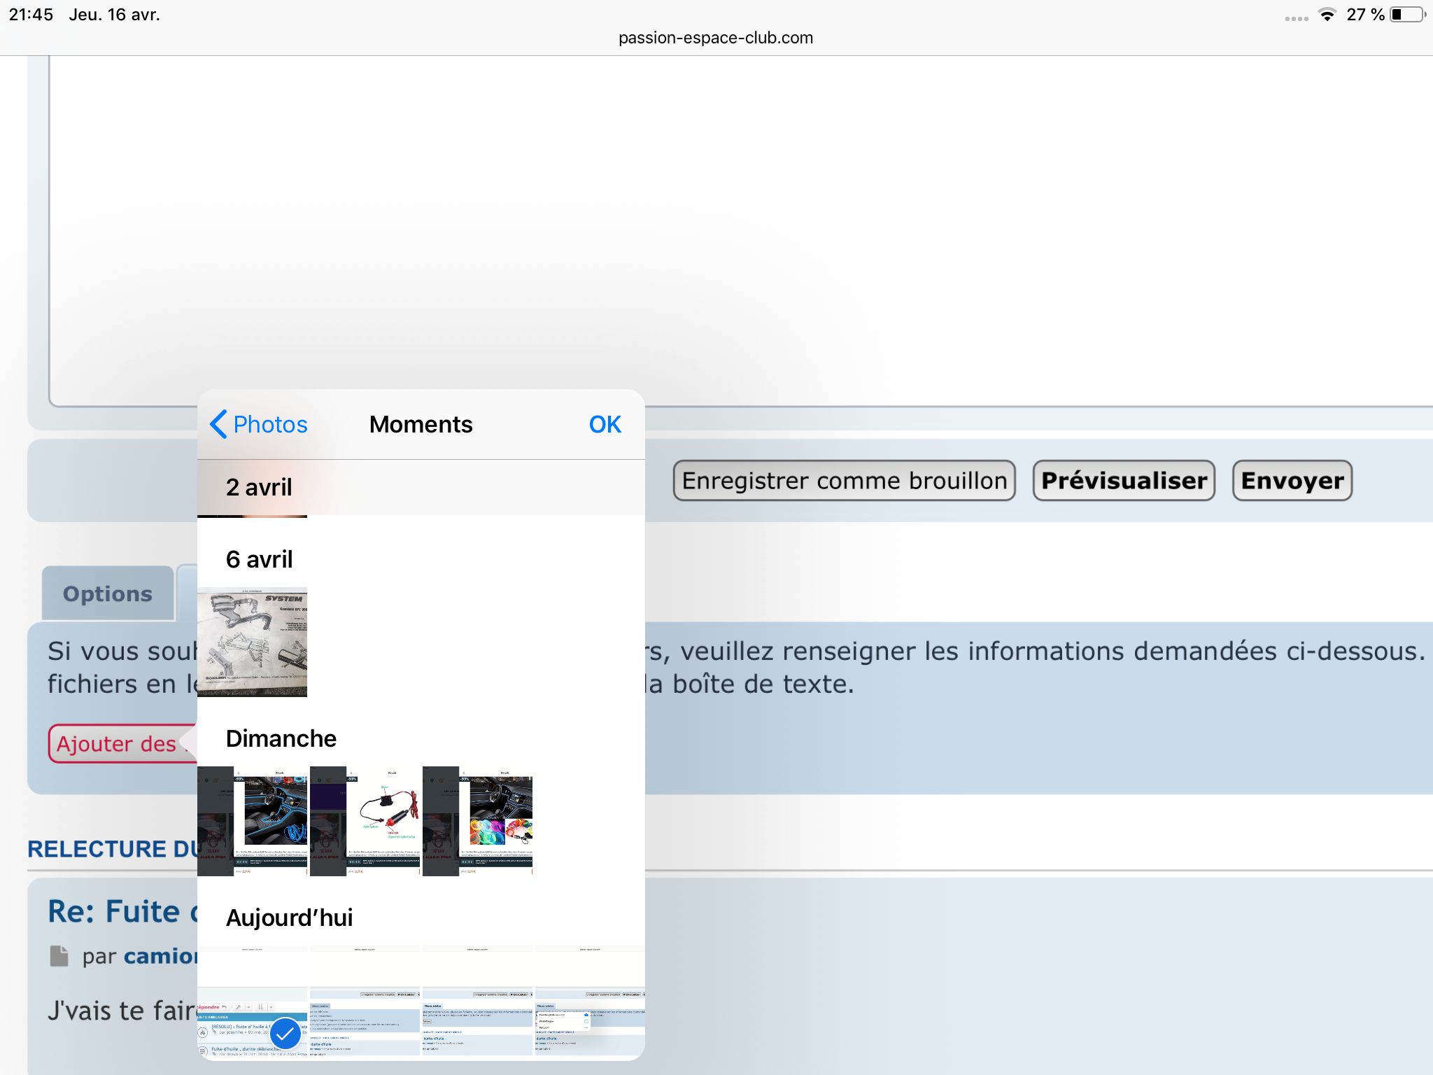Confirm selection with OK button
This screenshot has width=1433, height=1075.
(605, 424)
